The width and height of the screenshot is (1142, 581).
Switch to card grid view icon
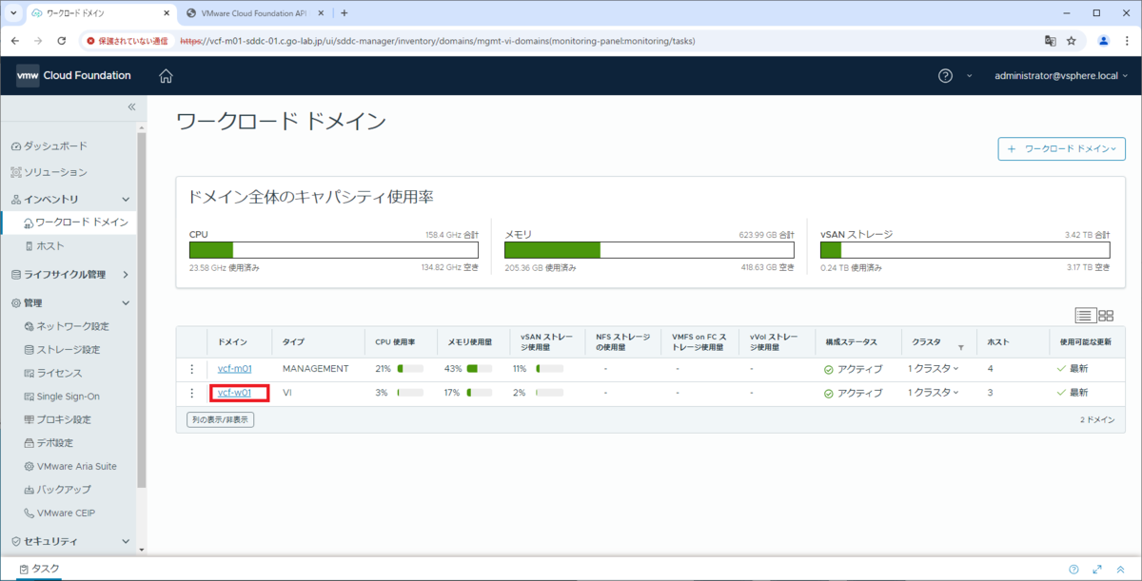coord(1106,315)
